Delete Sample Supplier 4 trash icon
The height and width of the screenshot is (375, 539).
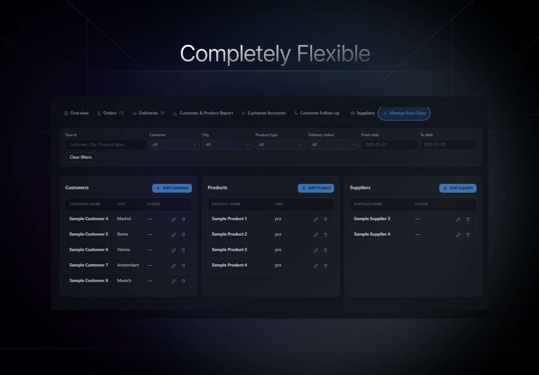pyautogui.click(x=468, y=235)
